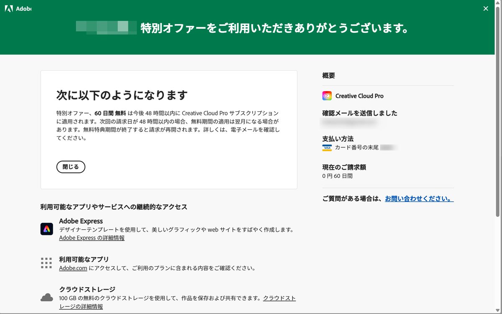Image resolution: width=502 pixels, height=314 pixels.
Task: Click the Visa card icon under 支払い方法
Action: (x=326, y=147)
